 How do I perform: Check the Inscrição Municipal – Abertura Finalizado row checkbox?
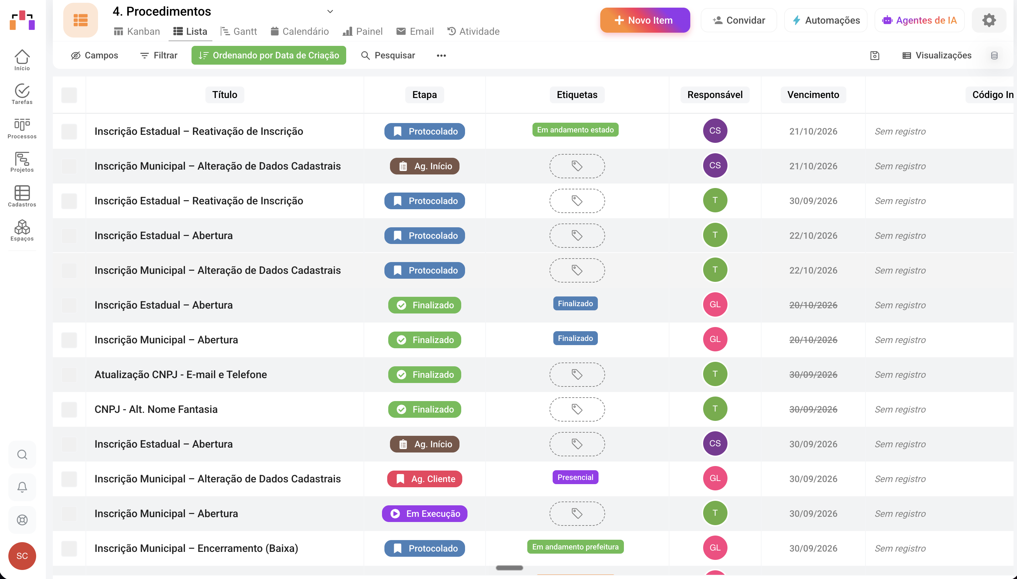tap(69, 340)
